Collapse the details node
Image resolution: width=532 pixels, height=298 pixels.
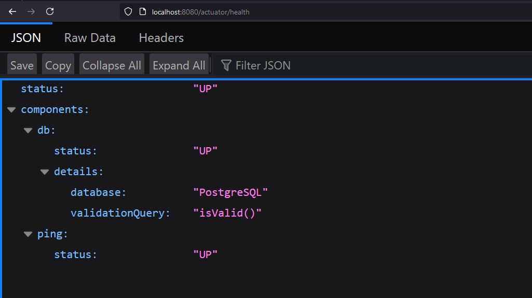click(45, 172)
